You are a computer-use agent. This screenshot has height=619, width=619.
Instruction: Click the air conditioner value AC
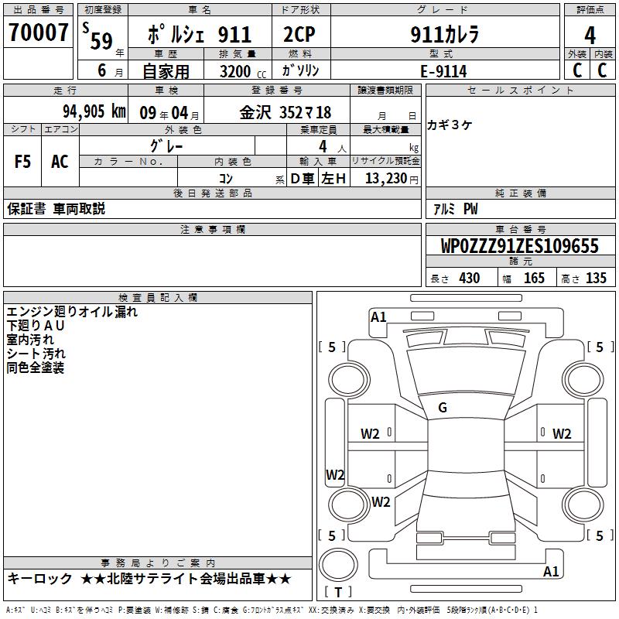coord(60,162)
